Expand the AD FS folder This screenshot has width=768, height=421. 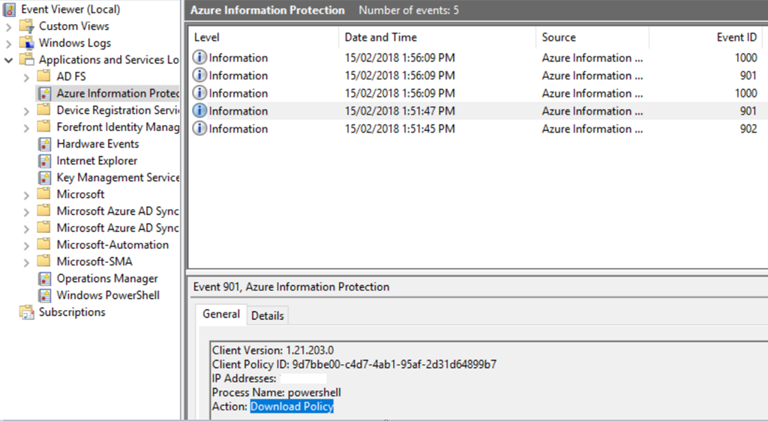26,76
